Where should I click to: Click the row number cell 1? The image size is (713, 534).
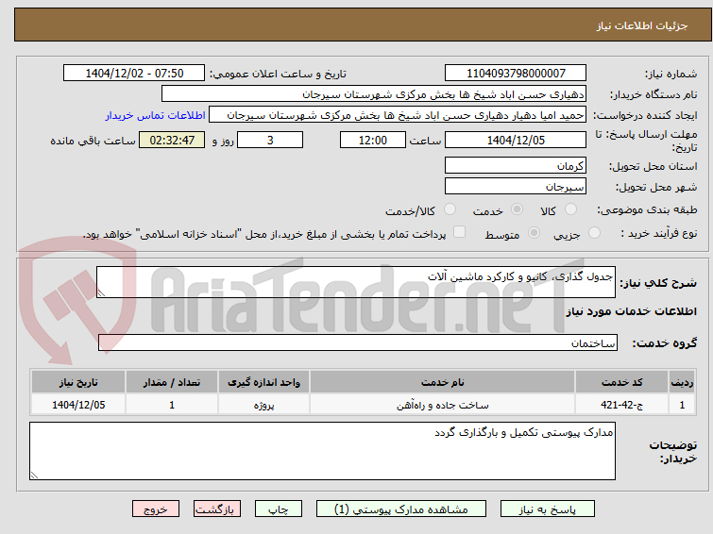click(682, 405)
